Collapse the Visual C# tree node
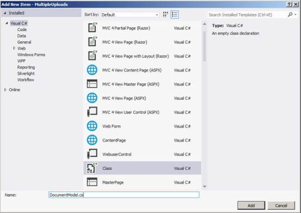The width and height of the screenshot is (301, 213). point(7,23)
